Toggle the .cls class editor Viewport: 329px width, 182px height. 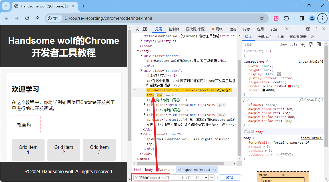294,44
